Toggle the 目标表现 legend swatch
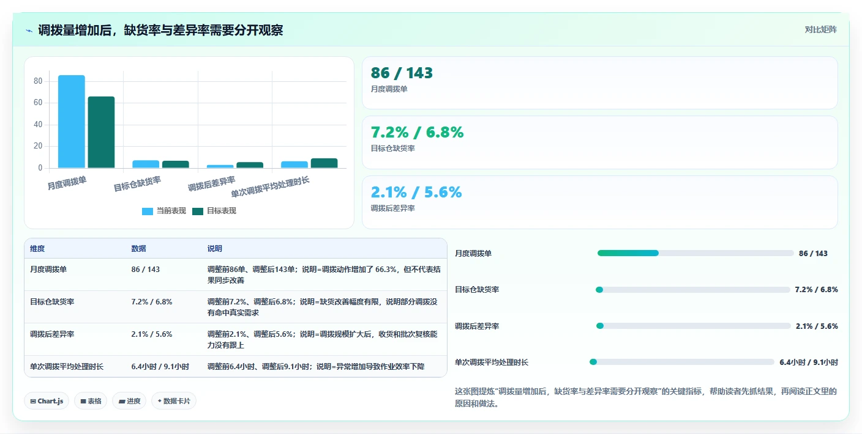862x434 pixels. coord(198,211)
